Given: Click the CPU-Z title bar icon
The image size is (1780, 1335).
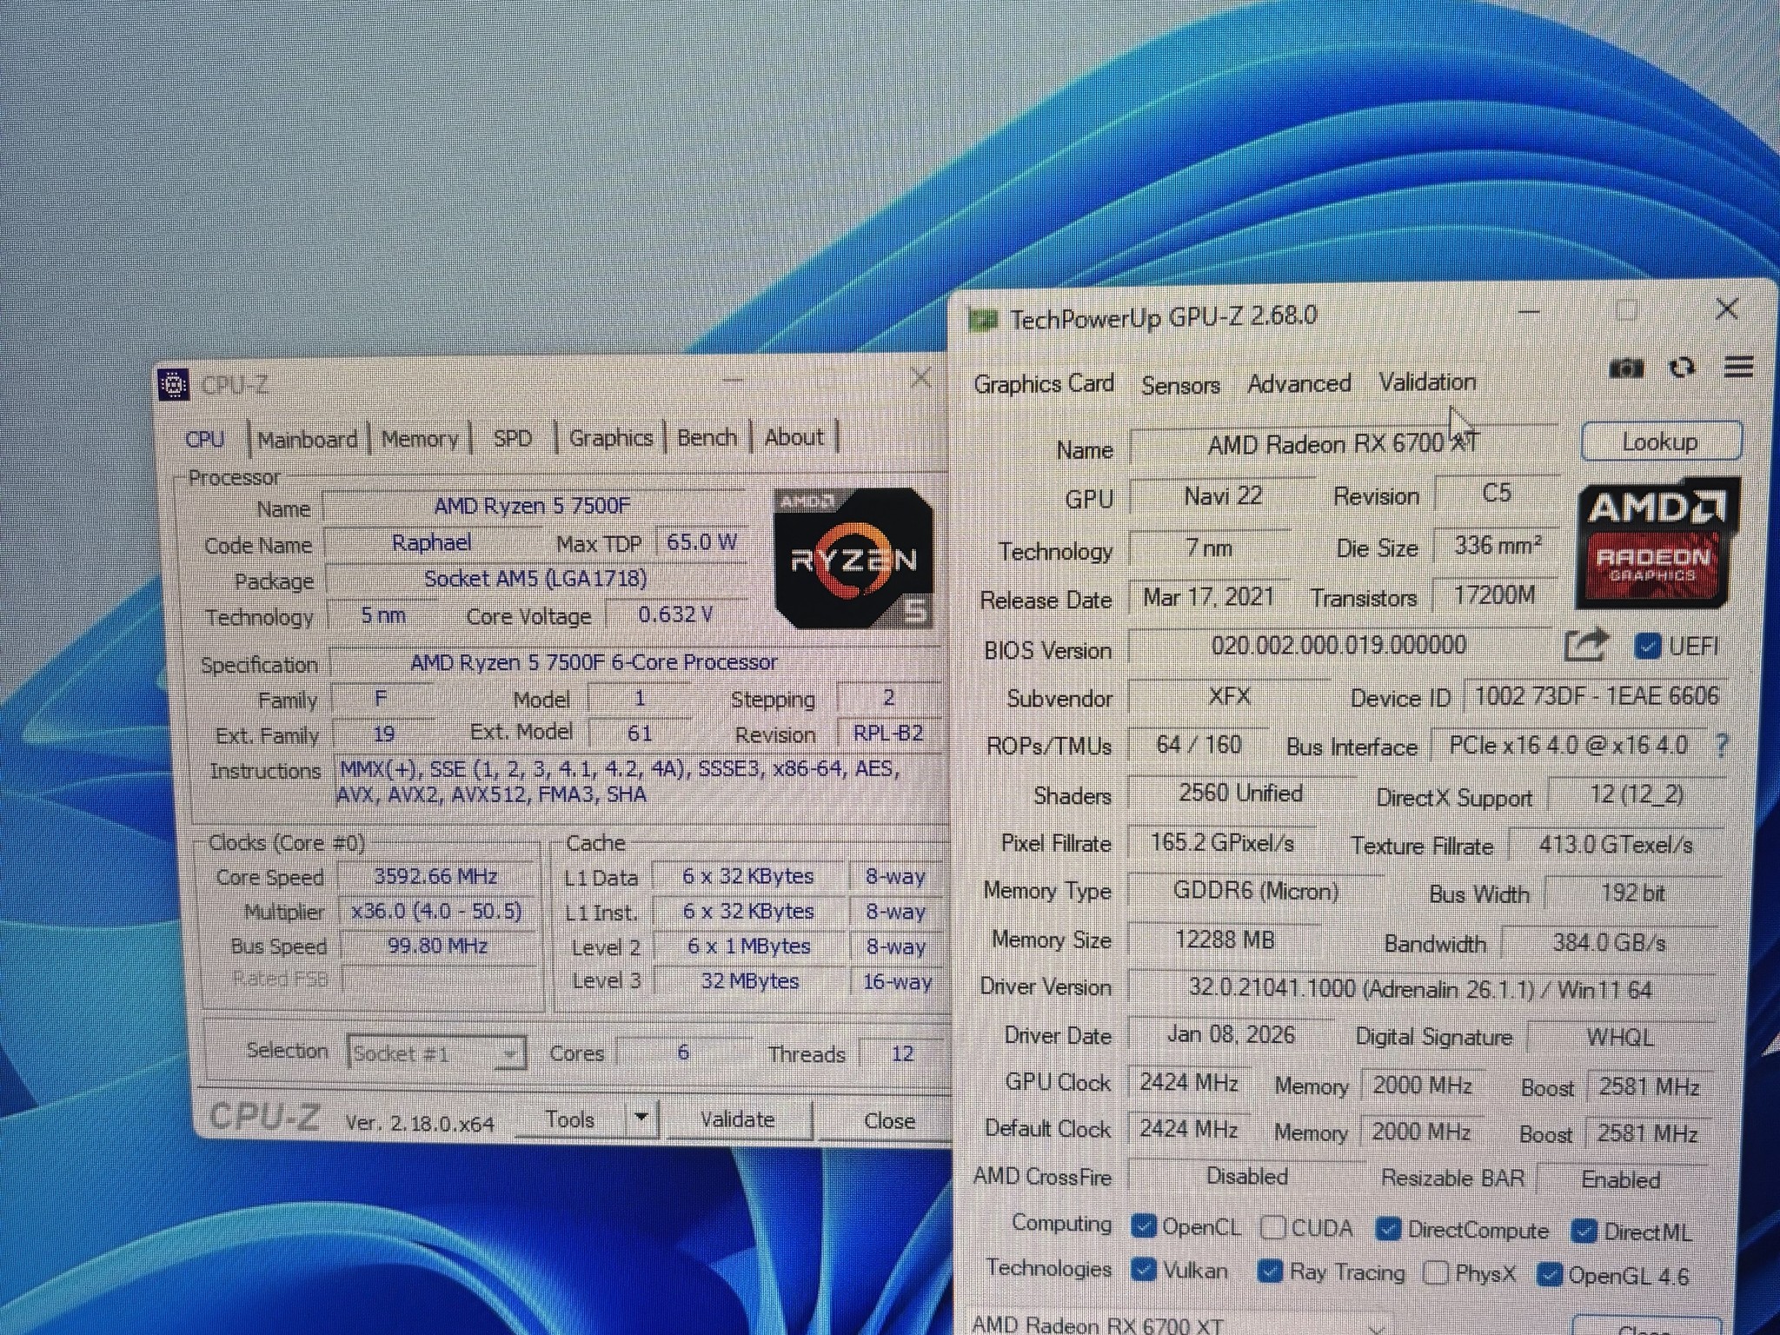Looking at the screenshot, I should click(x=174, y=384).
